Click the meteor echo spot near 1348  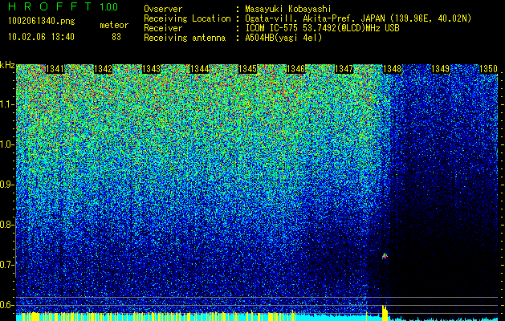point(385,256)
